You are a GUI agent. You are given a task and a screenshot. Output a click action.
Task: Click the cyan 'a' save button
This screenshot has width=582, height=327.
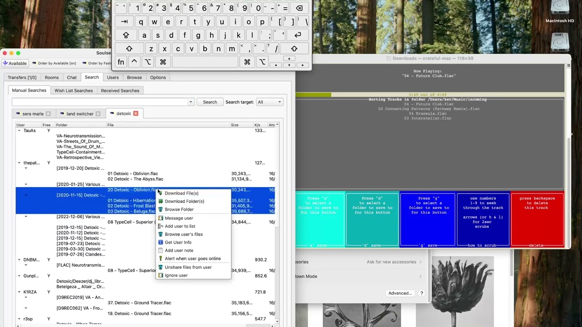pyautogui.click(x=319, y=221)
